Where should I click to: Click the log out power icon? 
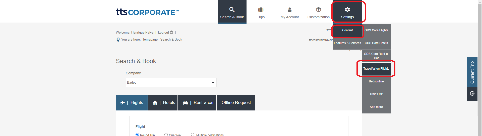click(x=171, y=32)
